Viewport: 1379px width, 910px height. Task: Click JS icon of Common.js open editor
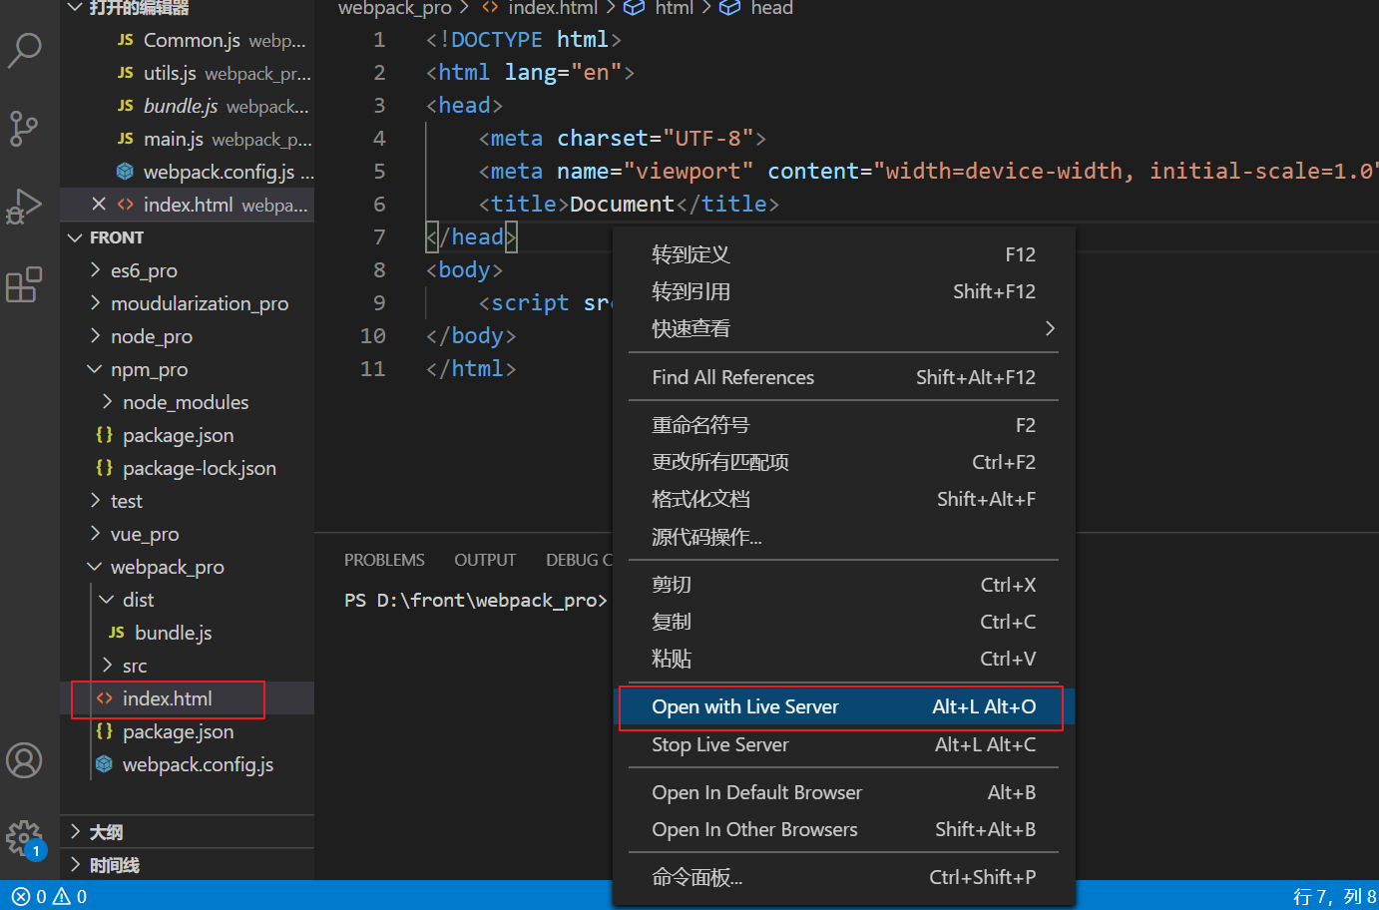coord(126,40)
